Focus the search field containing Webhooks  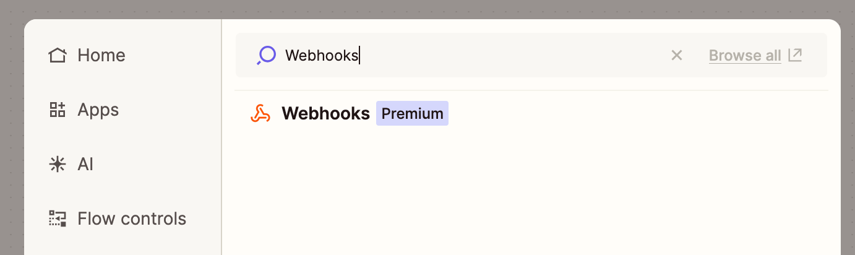click(470, 56)
